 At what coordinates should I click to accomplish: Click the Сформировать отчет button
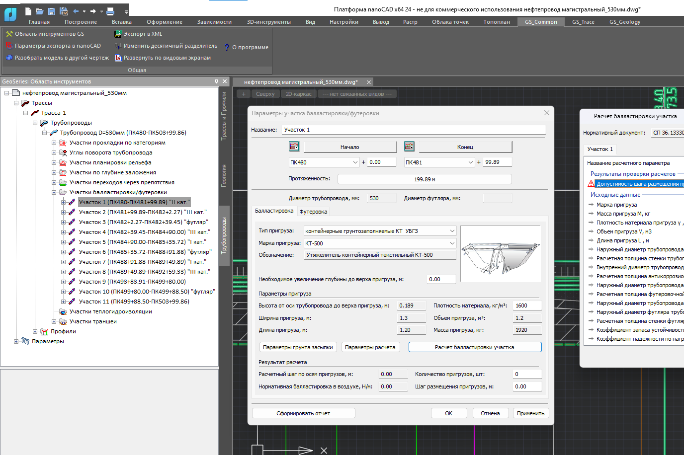303,413
